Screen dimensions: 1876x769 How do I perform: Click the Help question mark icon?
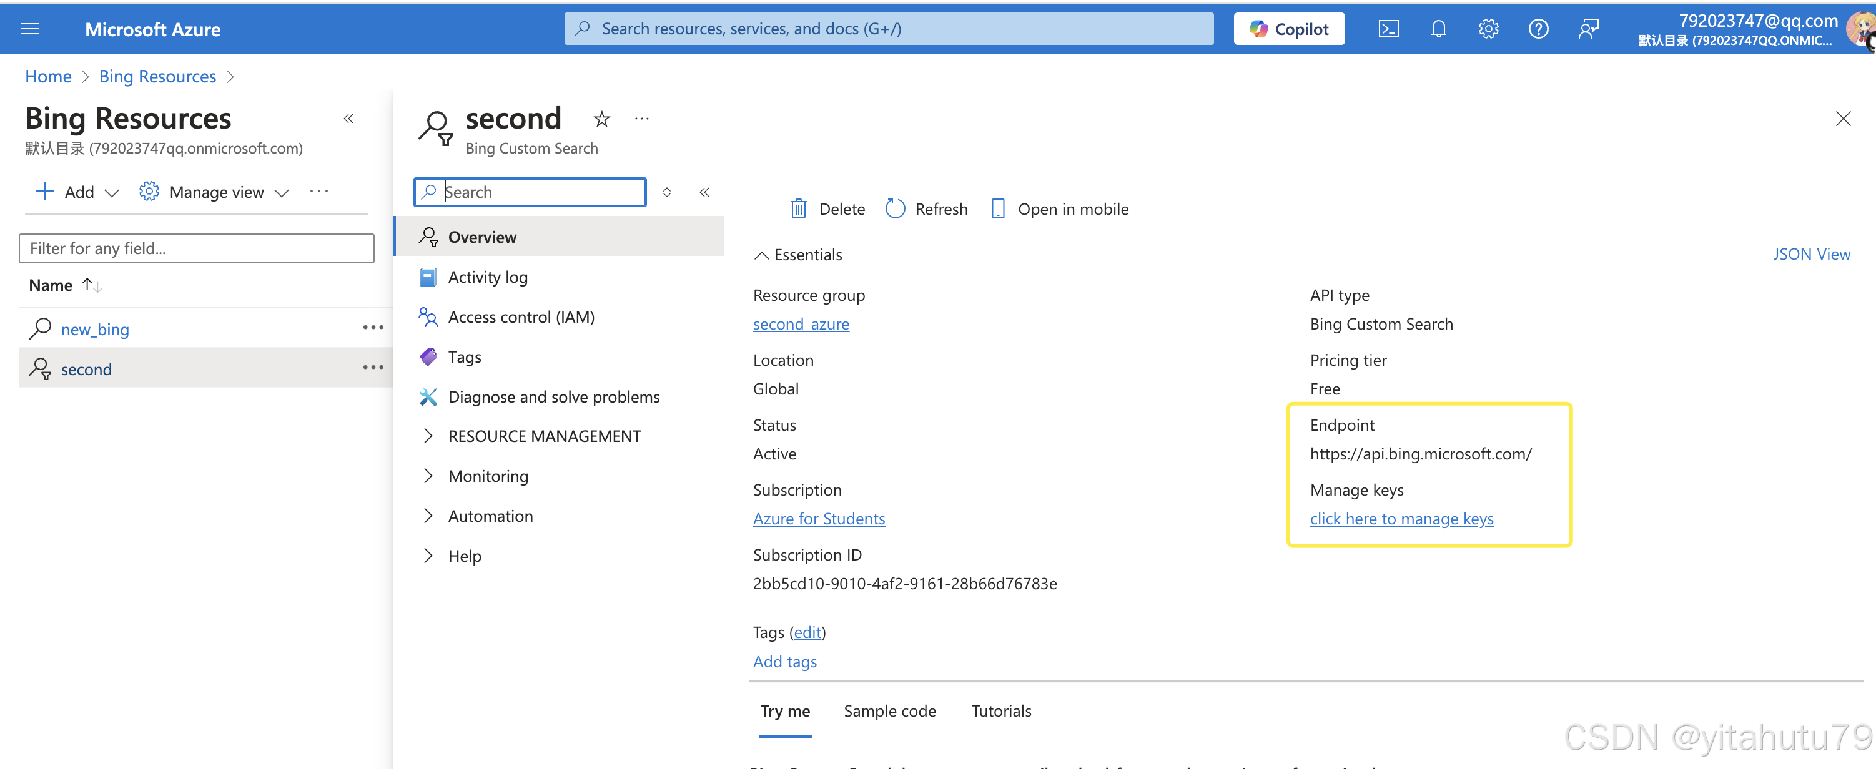(1538, 29)
